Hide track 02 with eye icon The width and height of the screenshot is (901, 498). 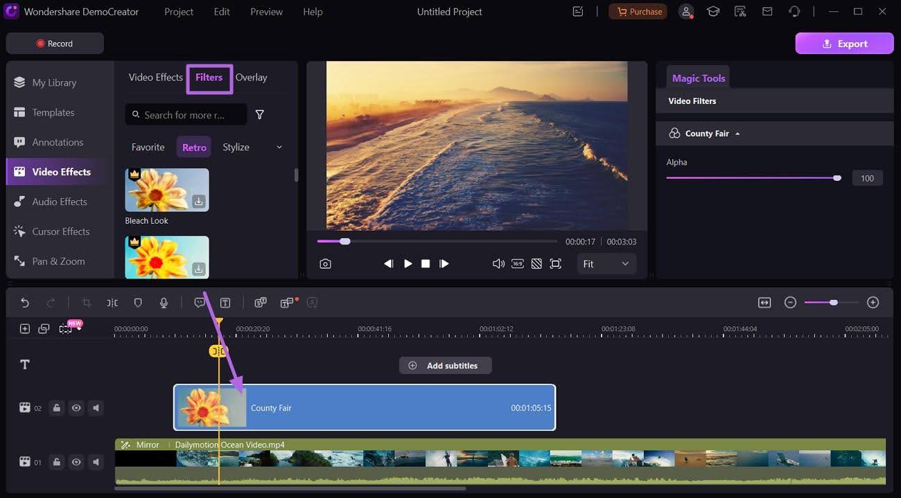click(x=76, y=408)
